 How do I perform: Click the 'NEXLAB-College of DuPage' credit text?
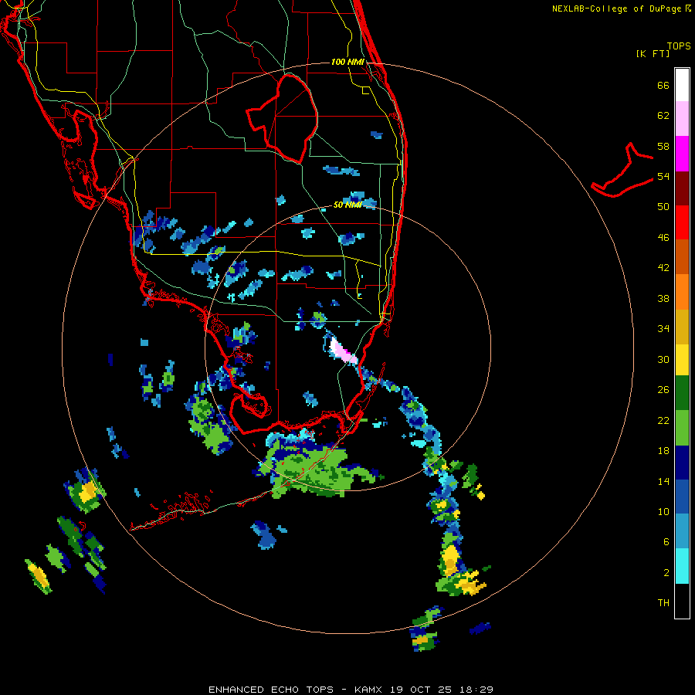(x=616, y=8)
